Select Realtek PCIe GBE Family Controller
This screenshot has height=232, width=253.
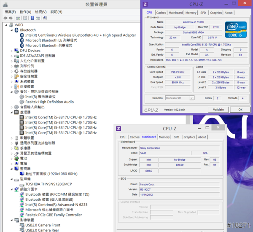click(x=54, y=215)
